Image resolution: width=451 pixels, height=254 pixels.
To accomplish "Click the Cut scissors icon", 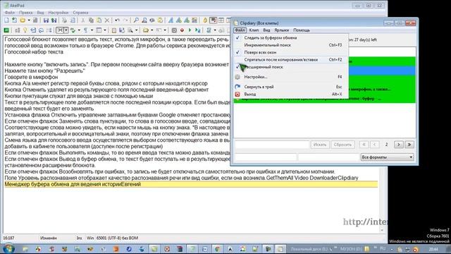I will coord(83,20).
